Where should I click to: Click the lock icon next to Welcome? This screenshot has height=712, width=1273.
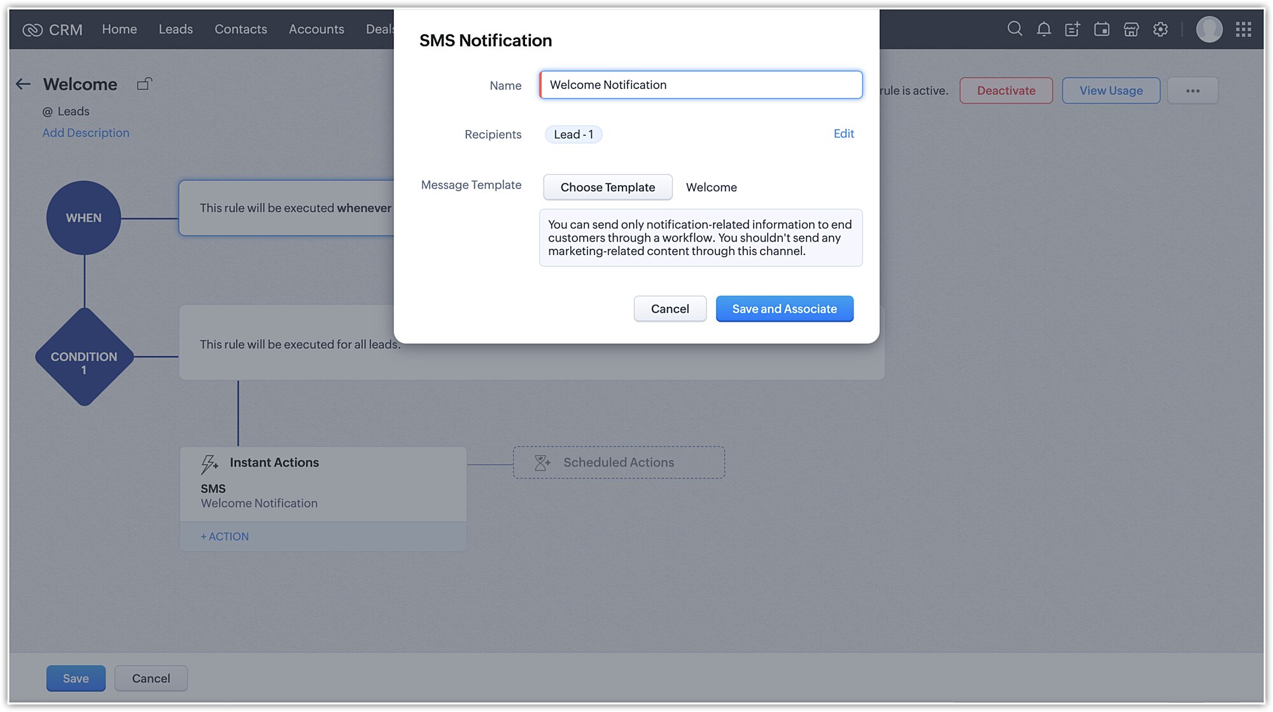pos(144,84)
